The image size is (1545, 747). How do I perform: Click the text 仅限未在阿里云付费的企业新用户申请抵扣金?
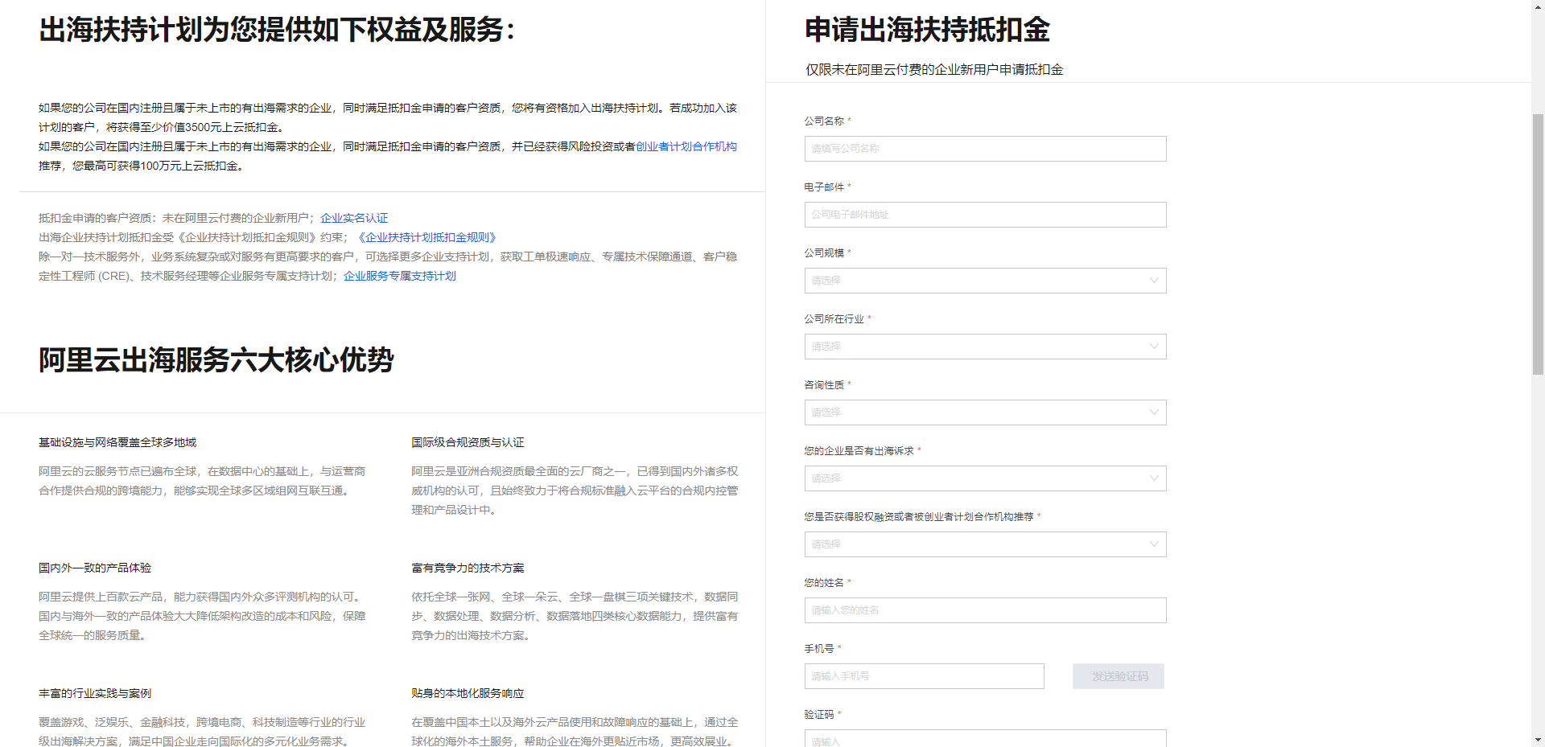click(x=934, y=70)
